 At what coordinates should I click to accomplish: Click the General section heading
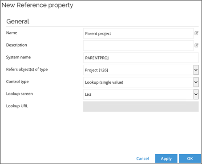tap(18, 21)
